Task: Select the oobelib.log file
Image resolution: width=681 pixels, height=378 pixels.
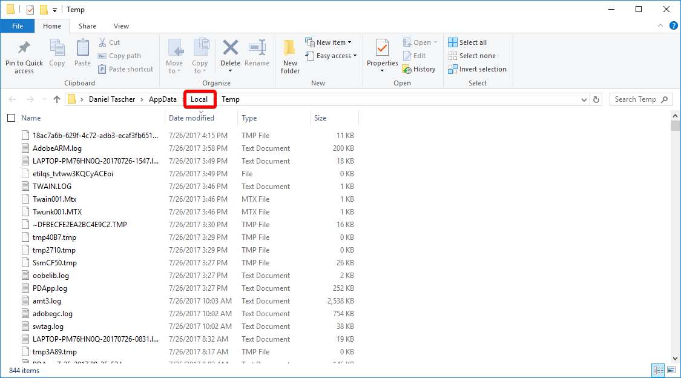Action: [50, 276]
